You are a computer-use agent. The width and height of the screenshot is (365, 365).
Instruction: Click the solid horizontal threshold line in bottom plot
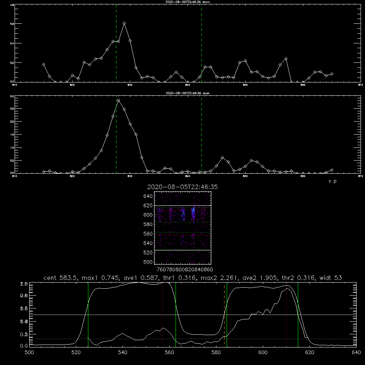coord(193,315)
